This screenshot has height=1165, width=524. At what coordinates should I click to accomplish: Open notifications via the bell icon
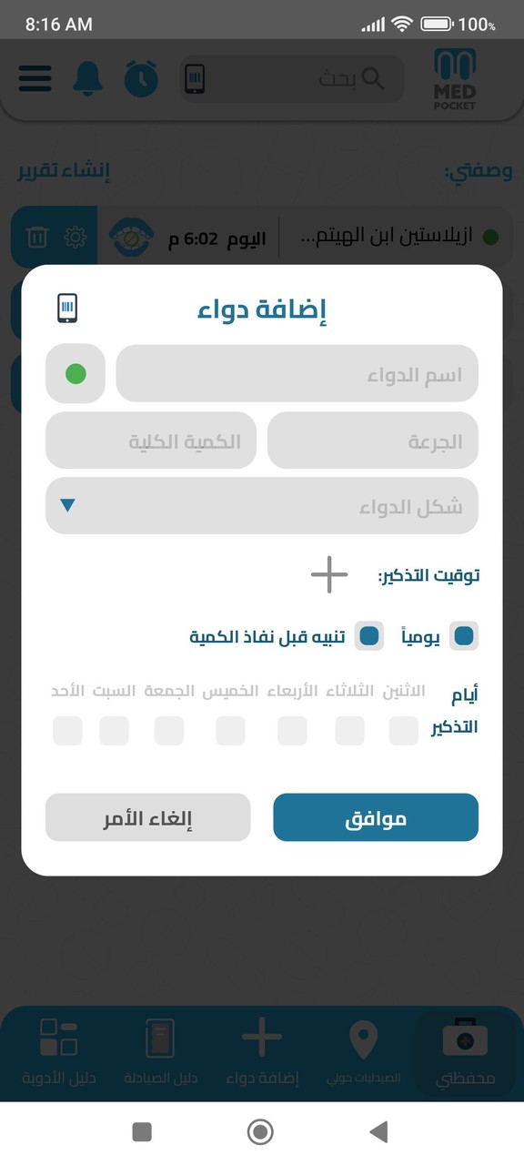point(88,78)
